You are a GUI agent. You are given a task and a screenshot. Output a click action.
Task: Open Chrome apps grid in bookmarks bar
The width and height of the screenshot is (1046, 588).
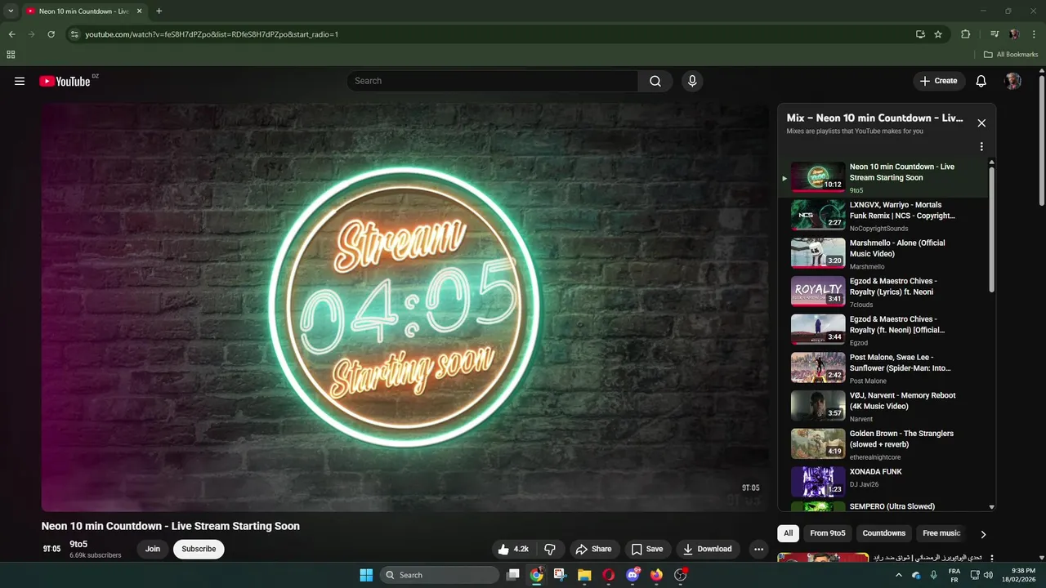coord(11,55)
